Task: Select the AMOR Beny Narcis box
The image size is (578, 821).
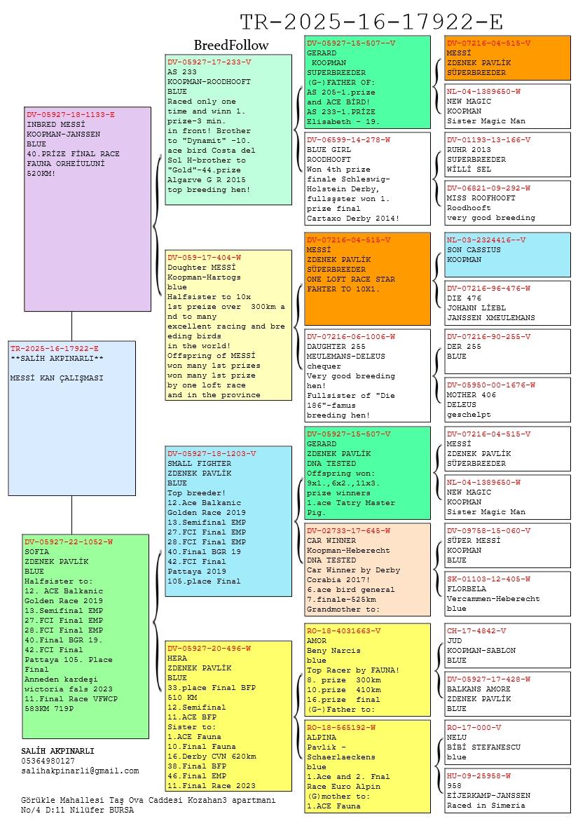Action: [x=368, y=670]
